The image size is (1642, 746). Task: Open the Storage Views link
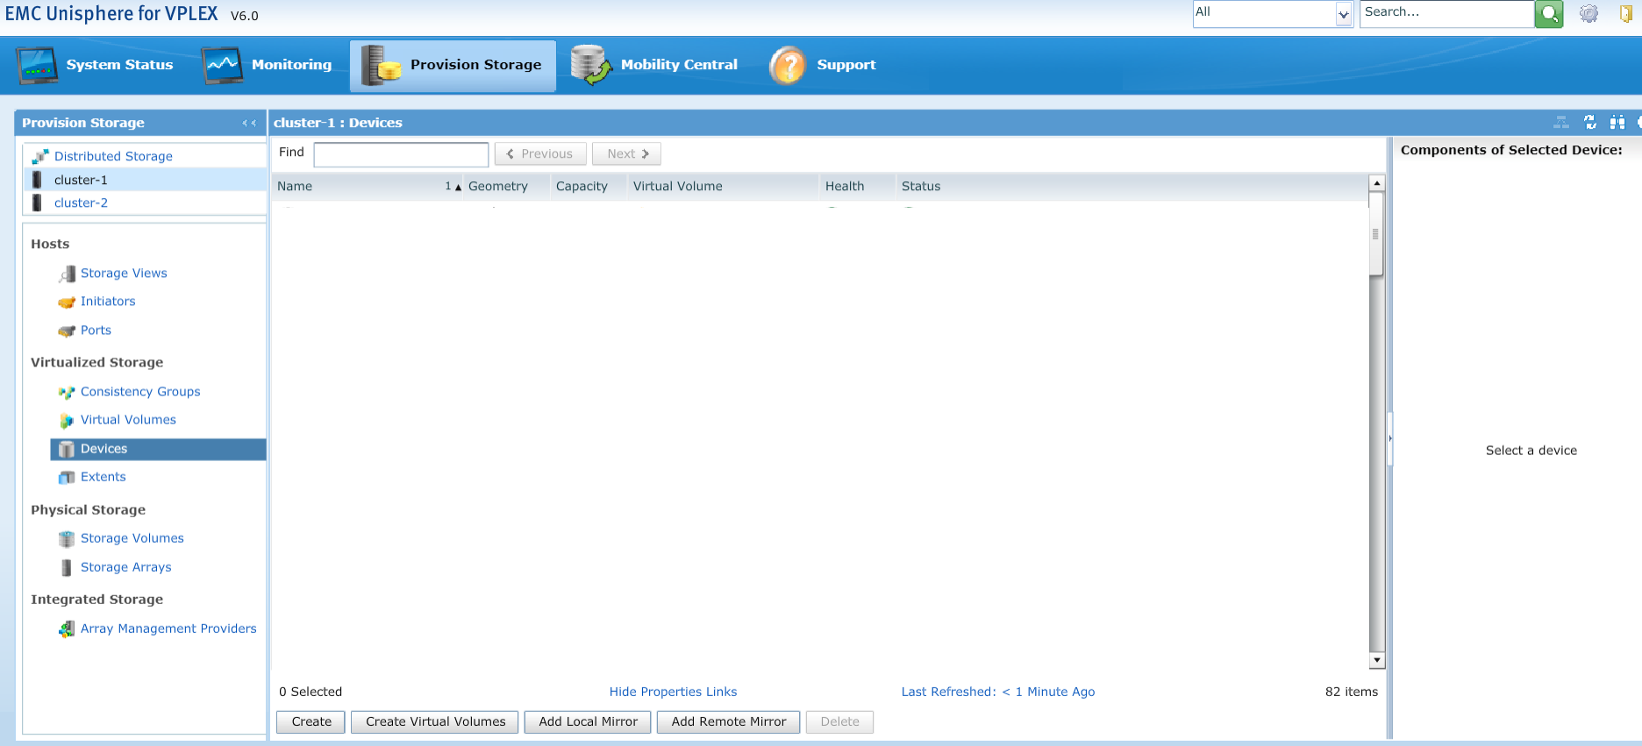point(124,273)
